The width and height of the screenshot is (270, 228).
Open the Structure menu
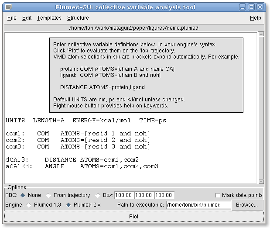coord(78,18)
